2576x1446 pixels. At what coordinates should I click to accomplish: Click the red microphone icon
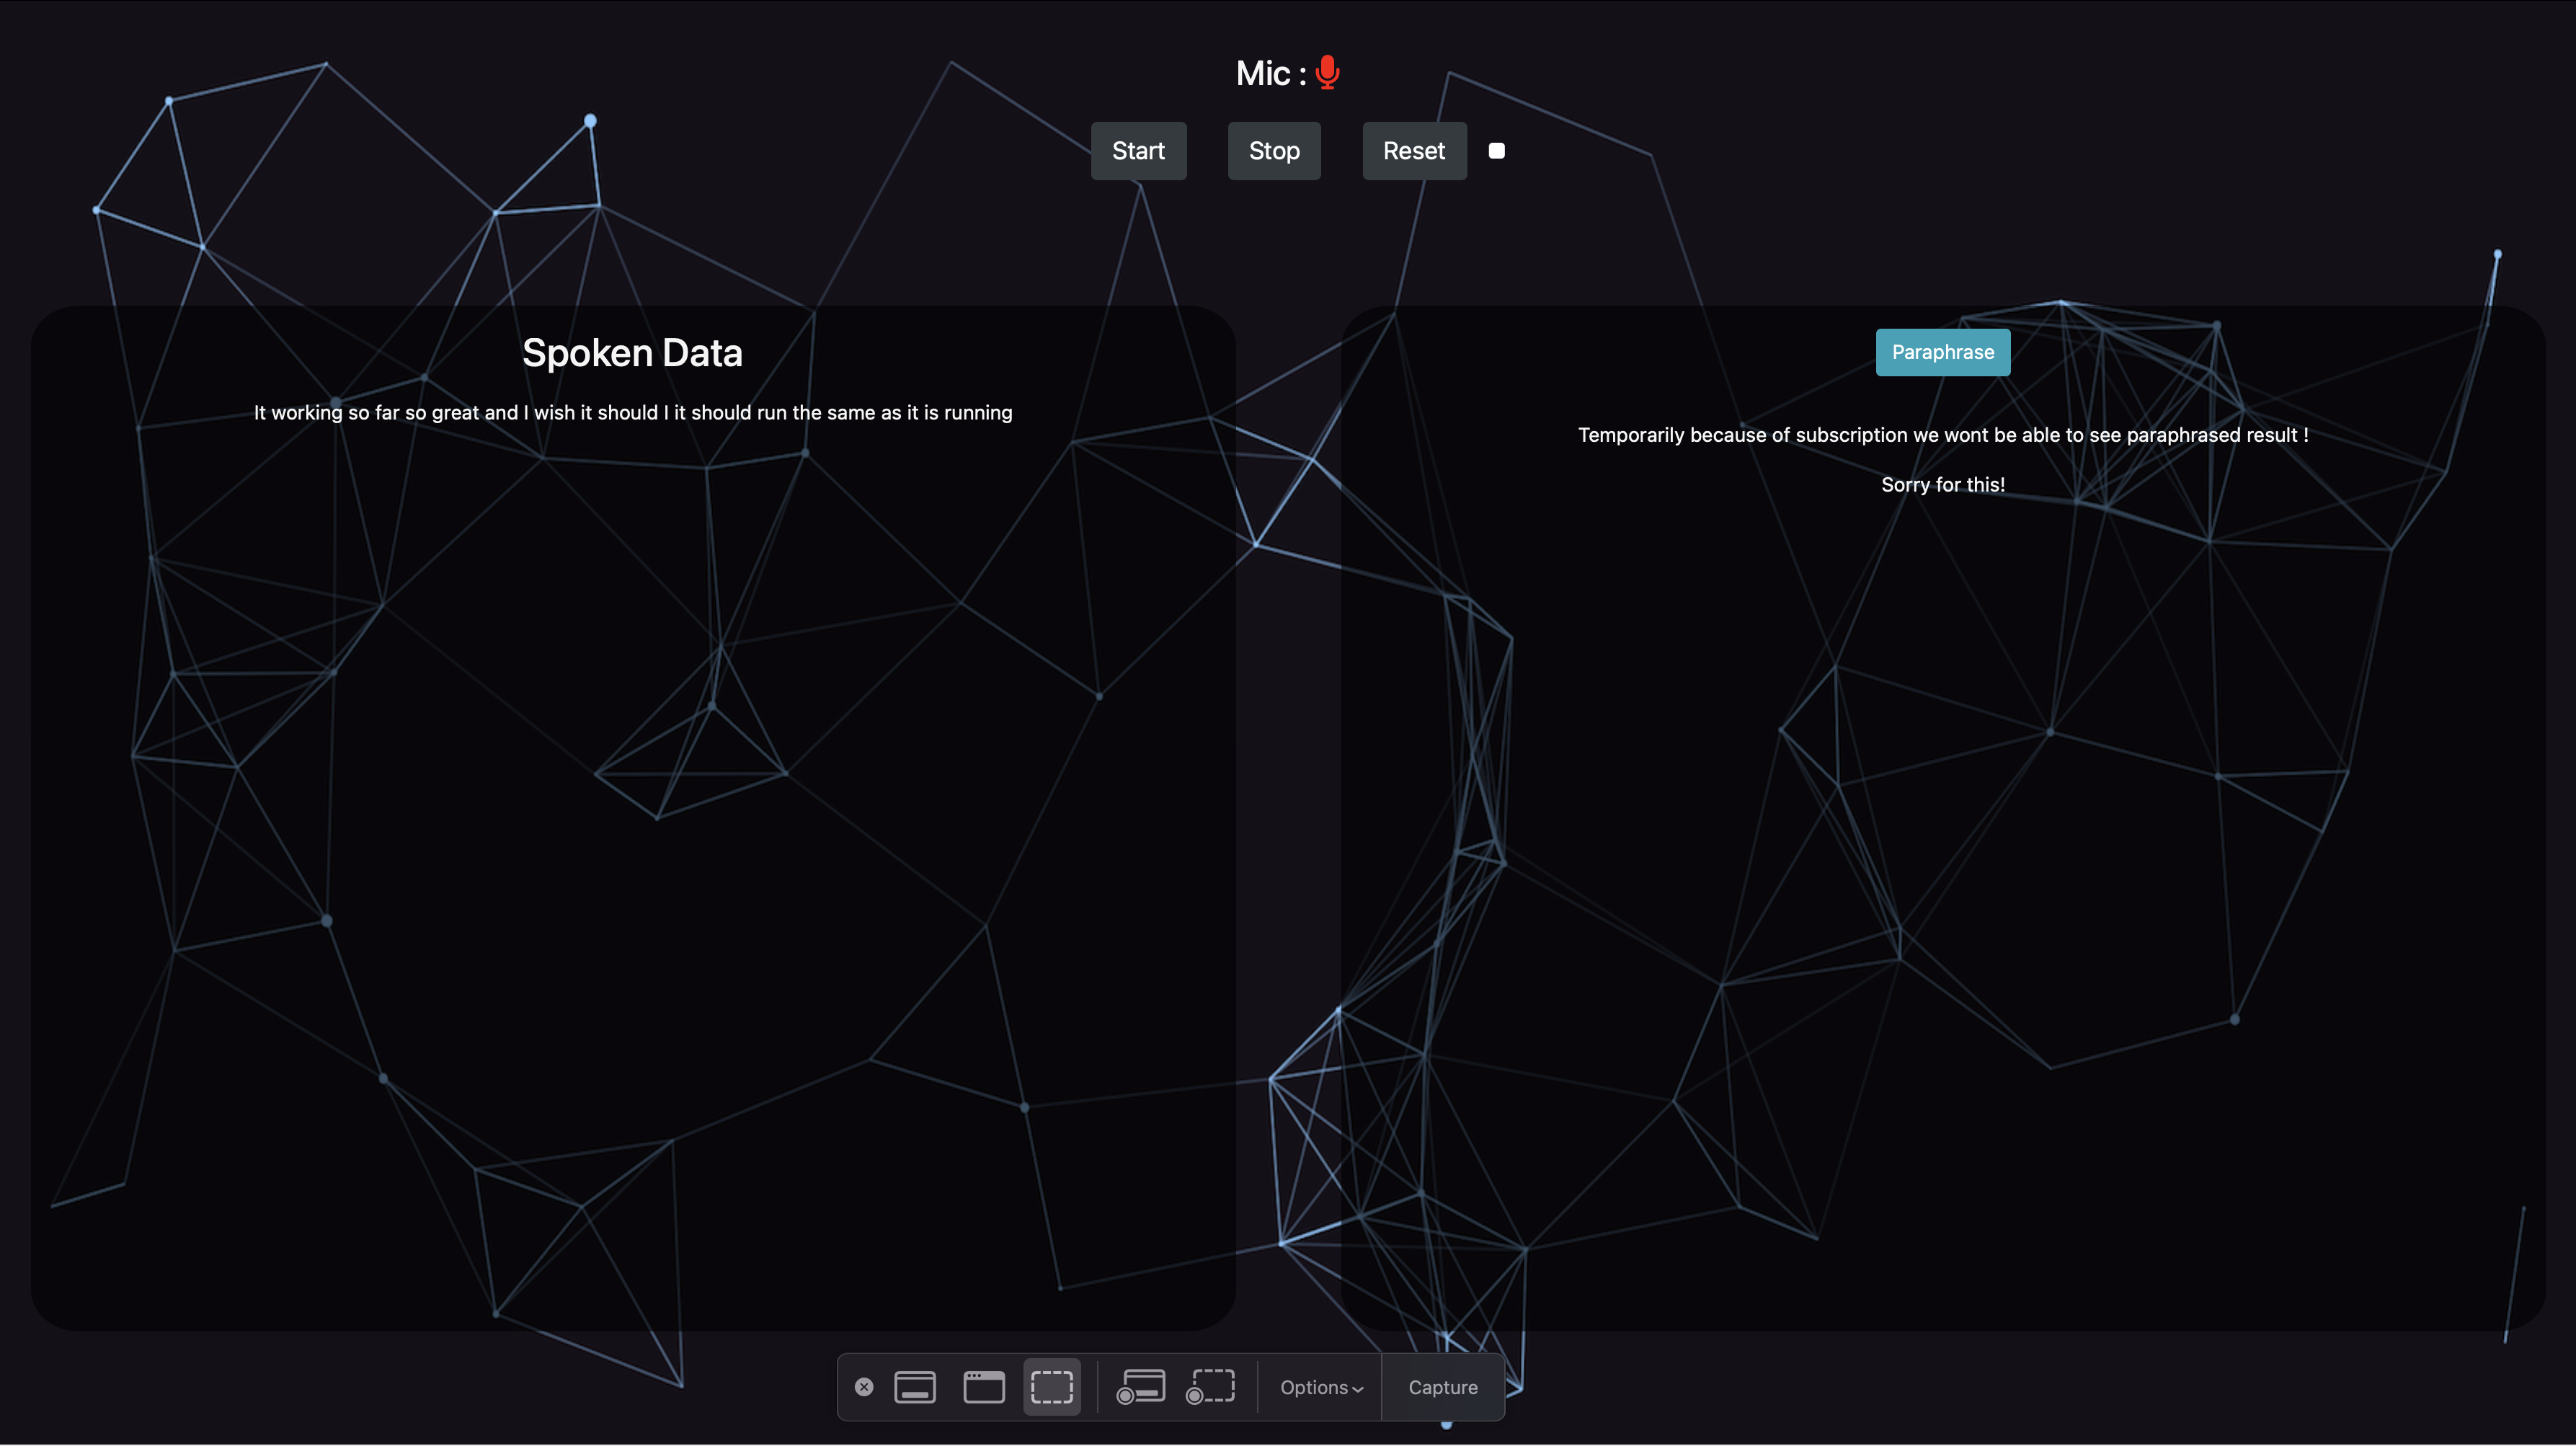1327,72
